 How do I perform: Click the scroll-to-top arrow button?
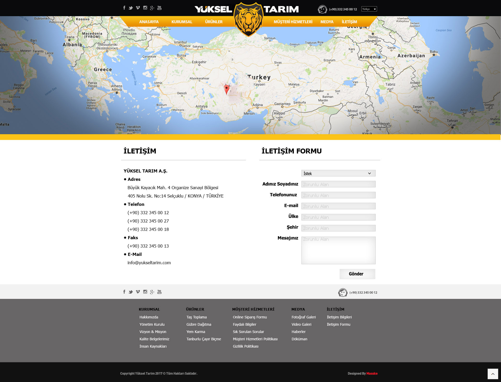493,374
